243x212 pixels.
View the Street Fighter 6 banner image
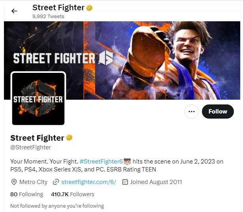(122, 60)
